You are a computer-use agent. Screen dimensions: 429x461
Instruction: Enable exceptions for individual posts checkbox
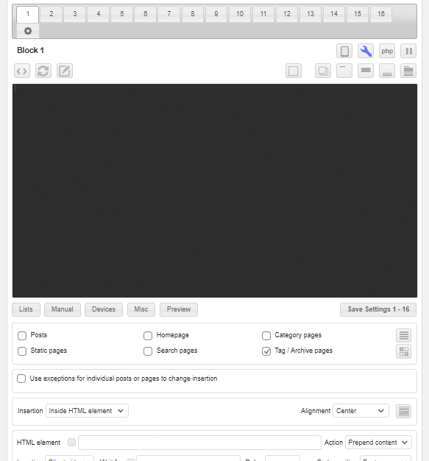coord(21,379)
